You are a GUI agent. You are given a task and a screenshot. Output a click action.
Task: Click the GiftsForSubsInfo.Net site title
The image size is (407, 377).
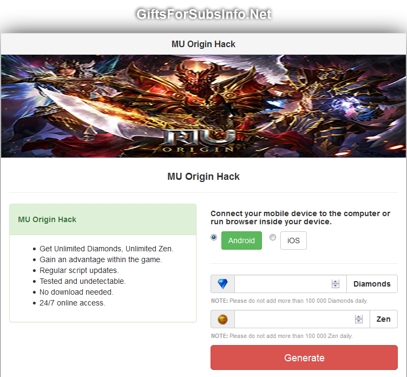[203, 14]
